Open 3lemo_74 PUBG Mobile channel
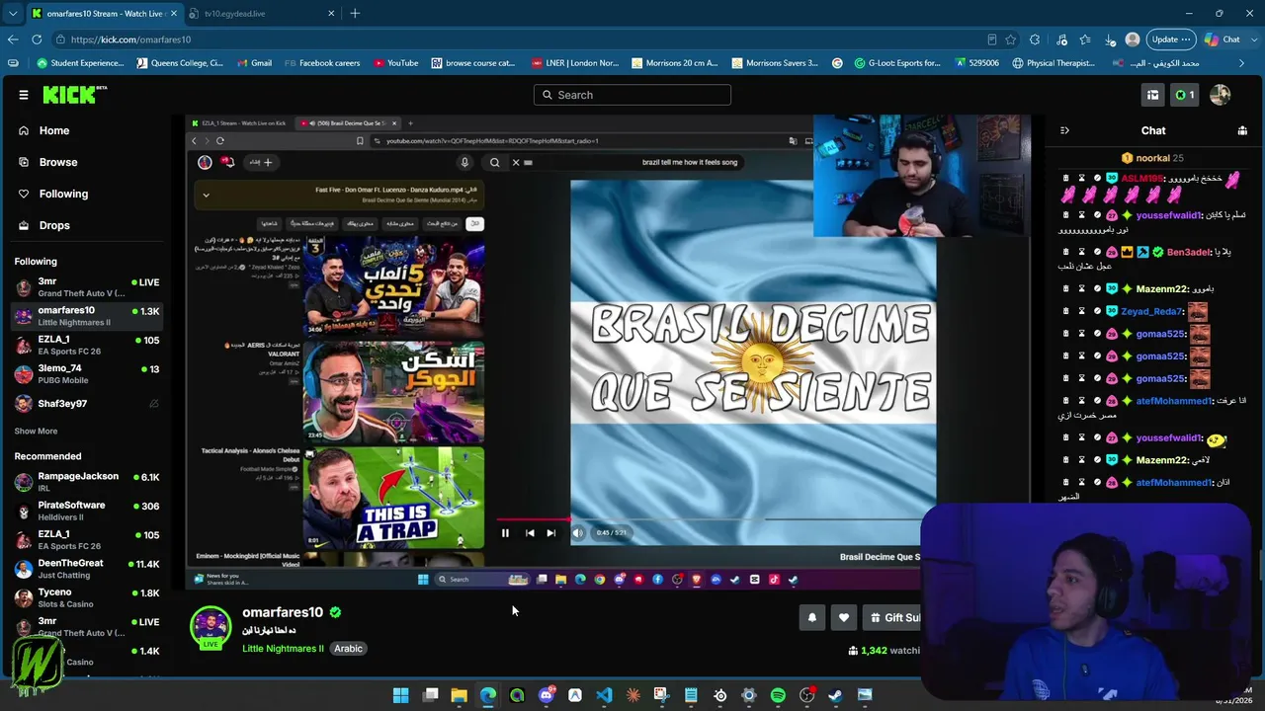The height and width of the screenshot is (711, 1265). click(88, 374)
